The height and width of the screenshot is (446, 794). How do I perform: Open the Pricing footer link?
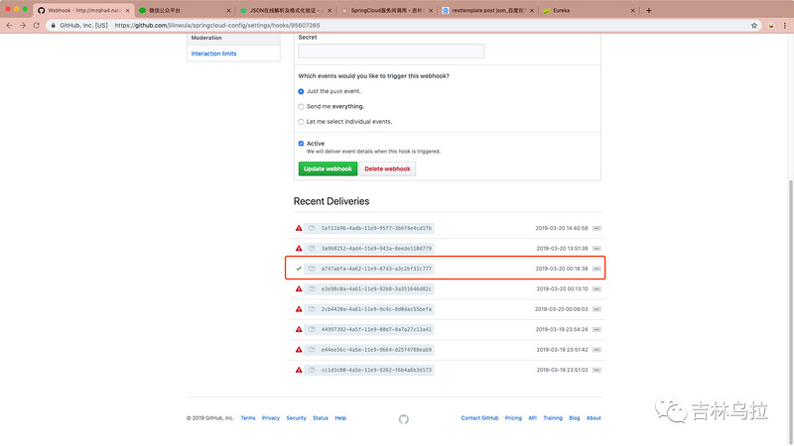pyautogui.click(x=513, y=418)
